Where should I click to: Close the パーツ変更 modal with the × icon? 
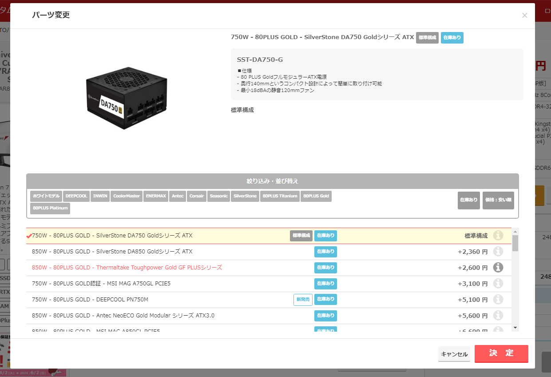click(524, 16)
